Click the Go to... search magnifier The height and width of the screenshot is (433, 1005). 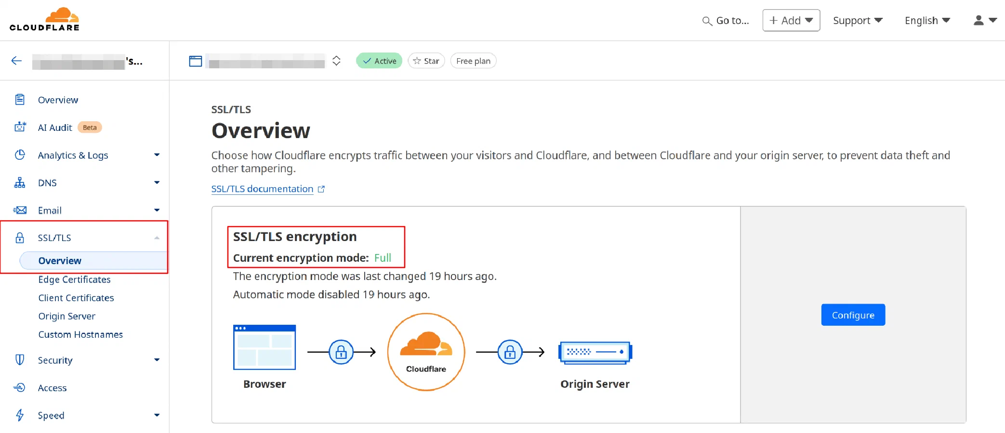(707, 21)
